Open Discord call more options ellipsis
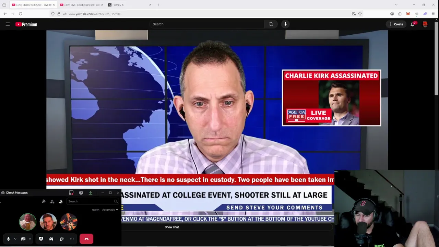The width and height of the screenshot is (439, 247). click(72, 239)
